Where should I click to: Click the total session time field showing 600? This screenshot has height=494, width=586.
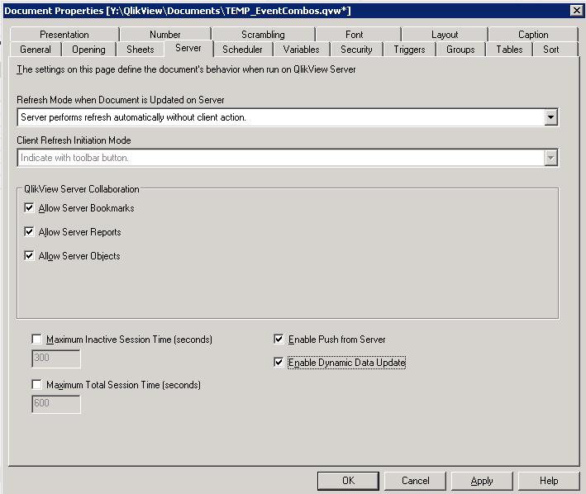pos(56,404)
